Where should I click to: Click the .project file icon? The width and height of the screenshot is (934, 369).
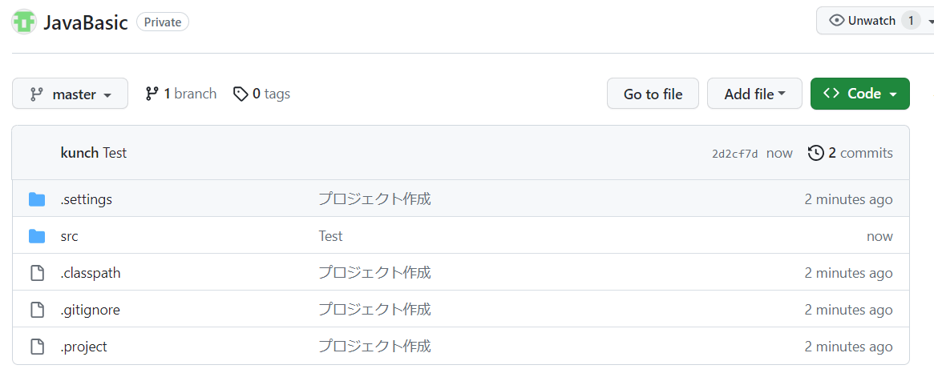(x=37, y=347)
